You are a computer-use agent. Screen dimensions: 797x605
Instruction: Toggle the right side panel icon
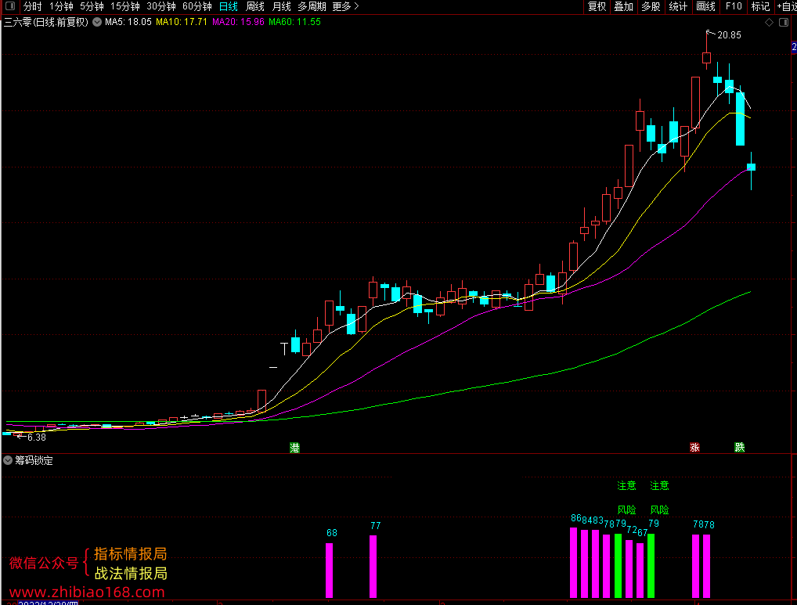pyautogui.click(x=783, y=23)
